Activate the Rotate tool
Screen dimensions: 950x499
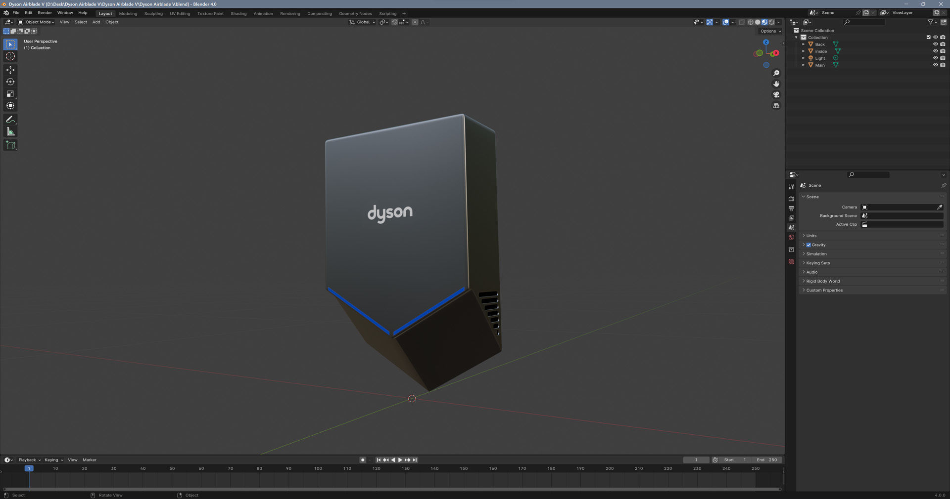10,82
